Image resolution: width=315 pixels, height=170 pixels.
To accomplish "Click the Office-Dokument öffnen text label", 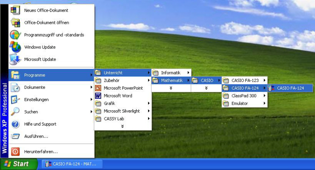I will coord(47,22).
